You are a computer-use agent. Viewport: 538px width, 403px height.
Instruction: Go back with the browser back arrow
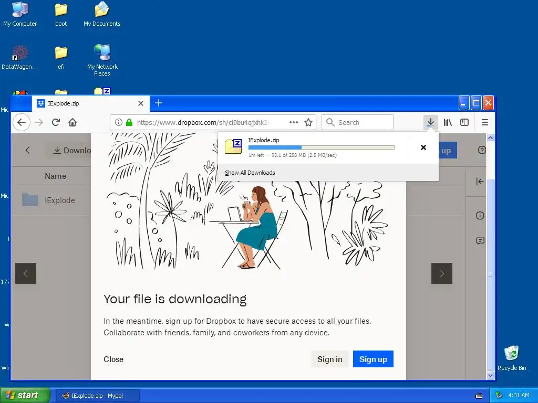pyautogui.click(x=22, y=122)
